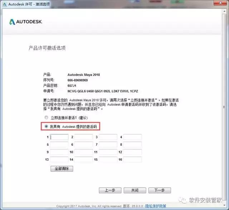This screenshot has height=210, width=229.
Task: Select activation code field 12
Action: pos(132,152)
